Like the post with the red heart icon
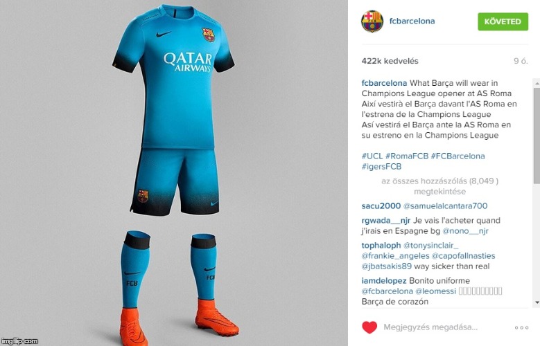Screen dimensions: 540x346 pos(369,327)
